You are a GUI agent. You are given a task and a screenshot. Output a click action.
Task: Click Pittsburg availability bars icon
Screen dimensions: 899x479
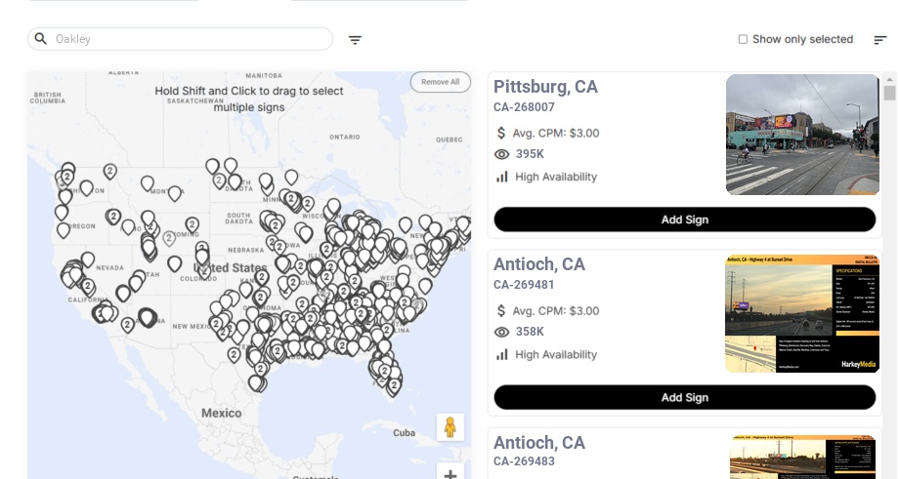[x=502, y=177]
